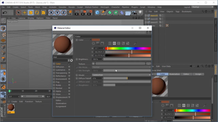The width and height of the screenshot is (218, 122).
Task: Uncheck the Color channel checkbox
Action: pyautogui.click(x=69, y=64)
